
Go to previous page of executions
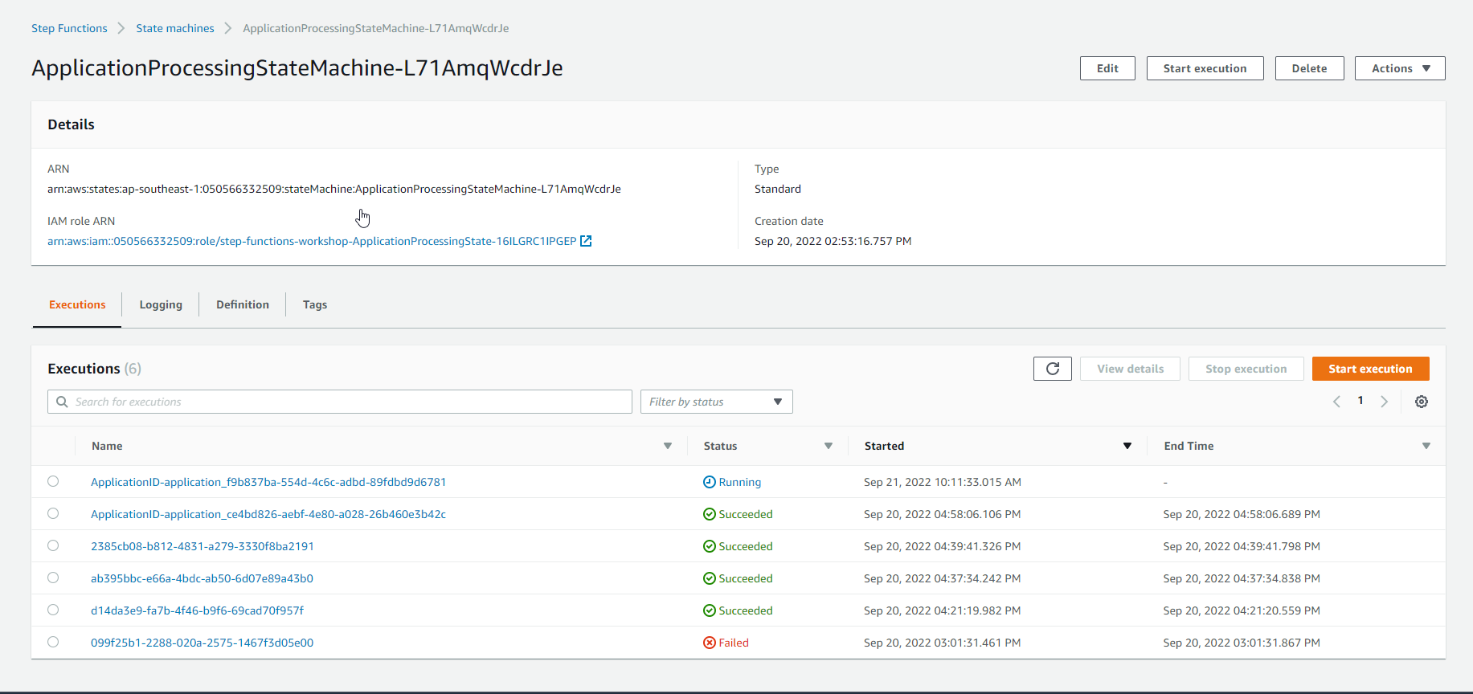pyautogui.click(x=1337, y=402)
